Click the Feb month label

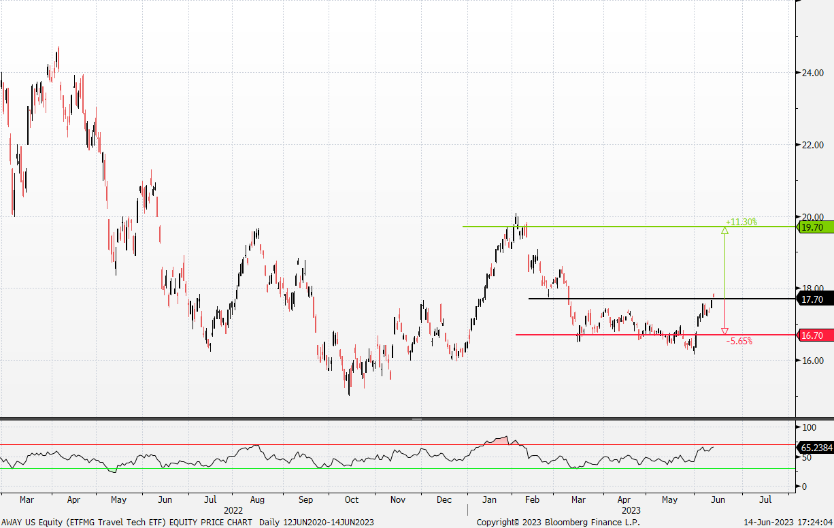(533, 499)
